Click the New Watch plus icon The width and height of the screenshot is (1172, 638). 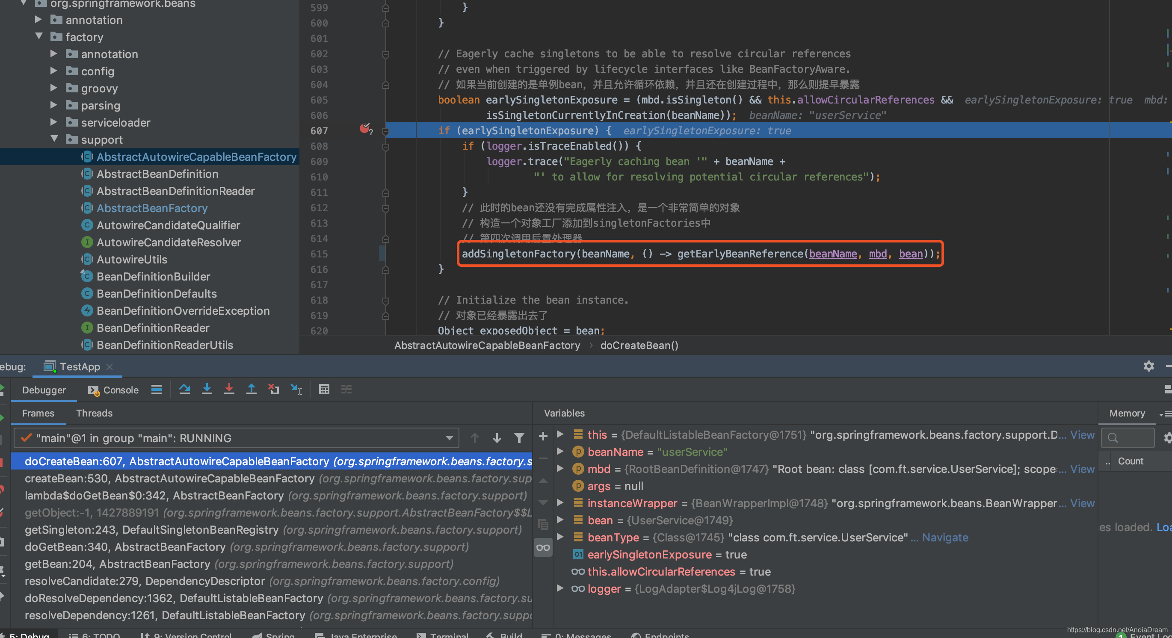pyautogui.click(x=543, y=436)
